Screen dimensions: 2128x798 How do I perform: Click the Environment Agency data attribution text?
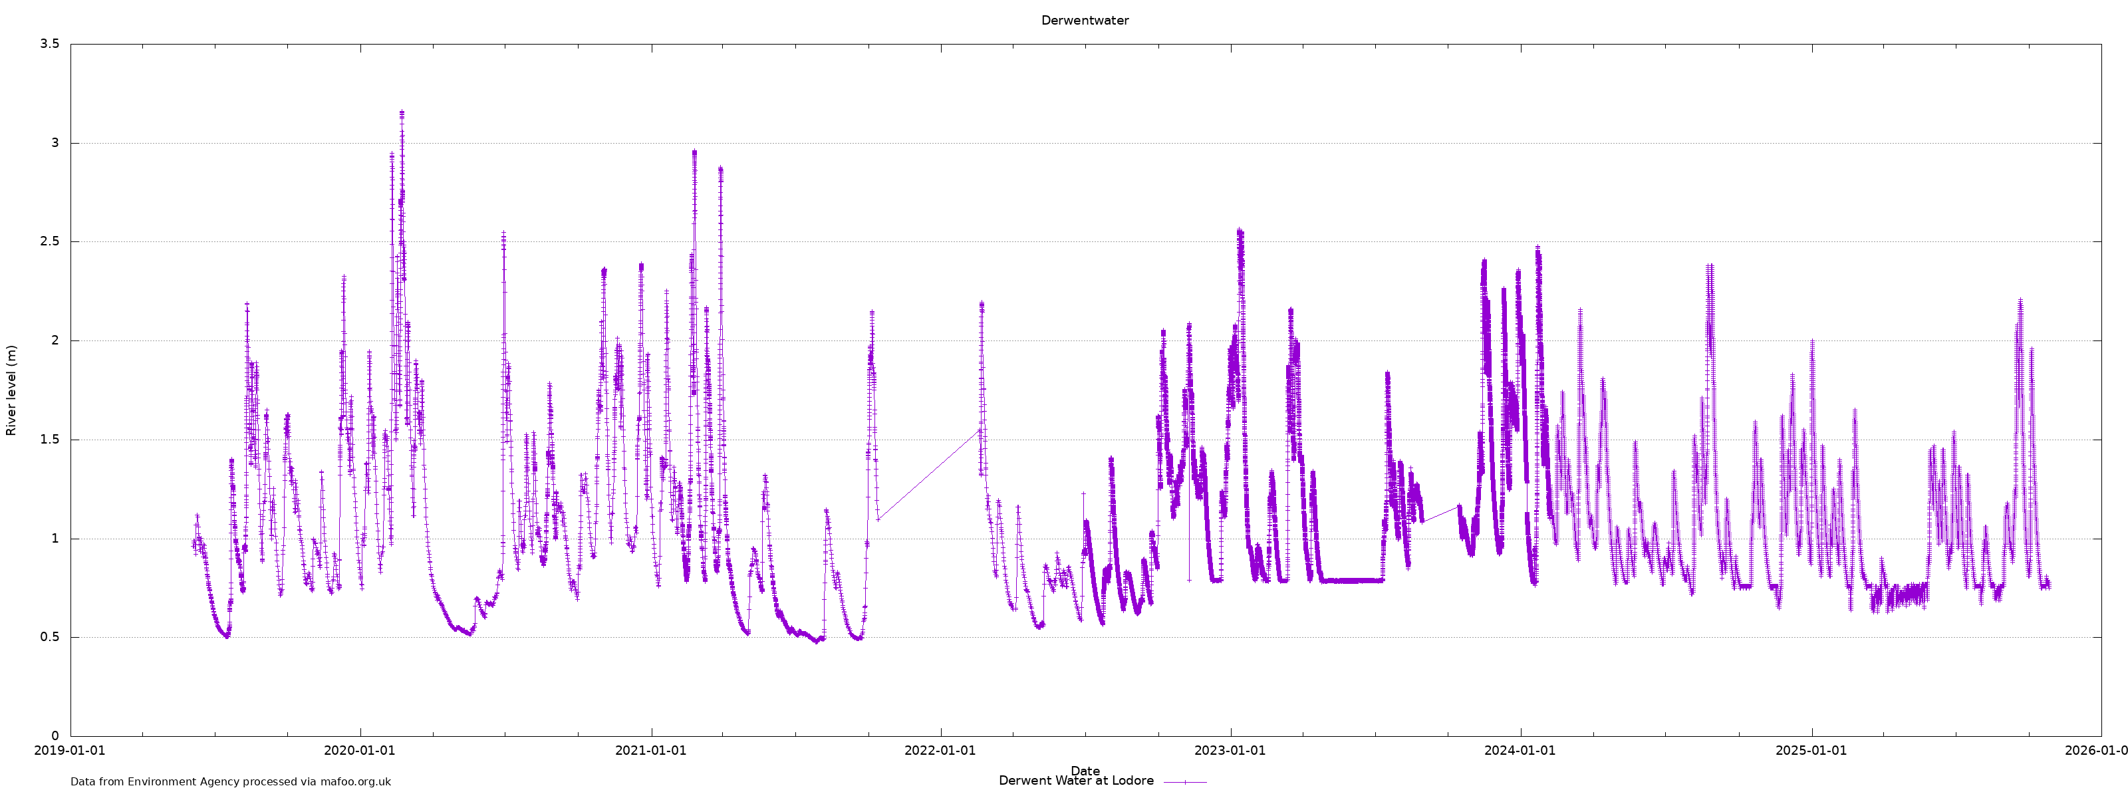point(231,781)
